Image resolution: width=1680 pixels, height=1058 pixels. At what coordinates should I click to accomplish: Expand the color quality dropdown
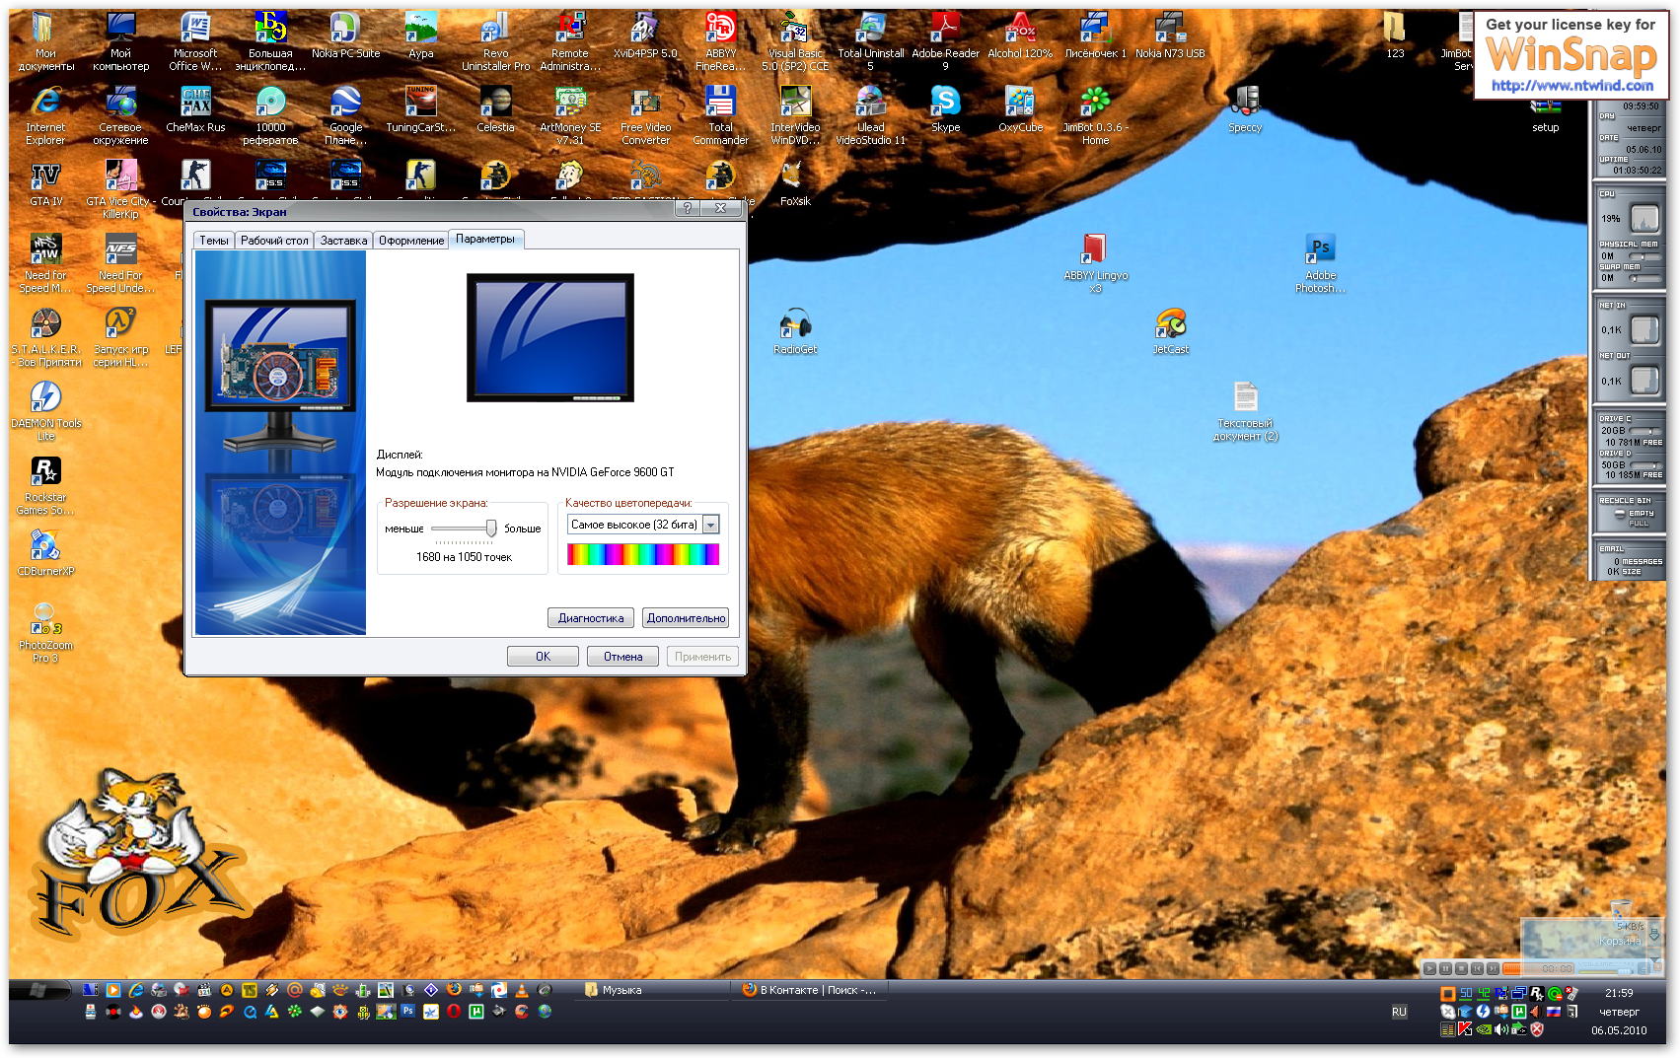pos(710,526)
